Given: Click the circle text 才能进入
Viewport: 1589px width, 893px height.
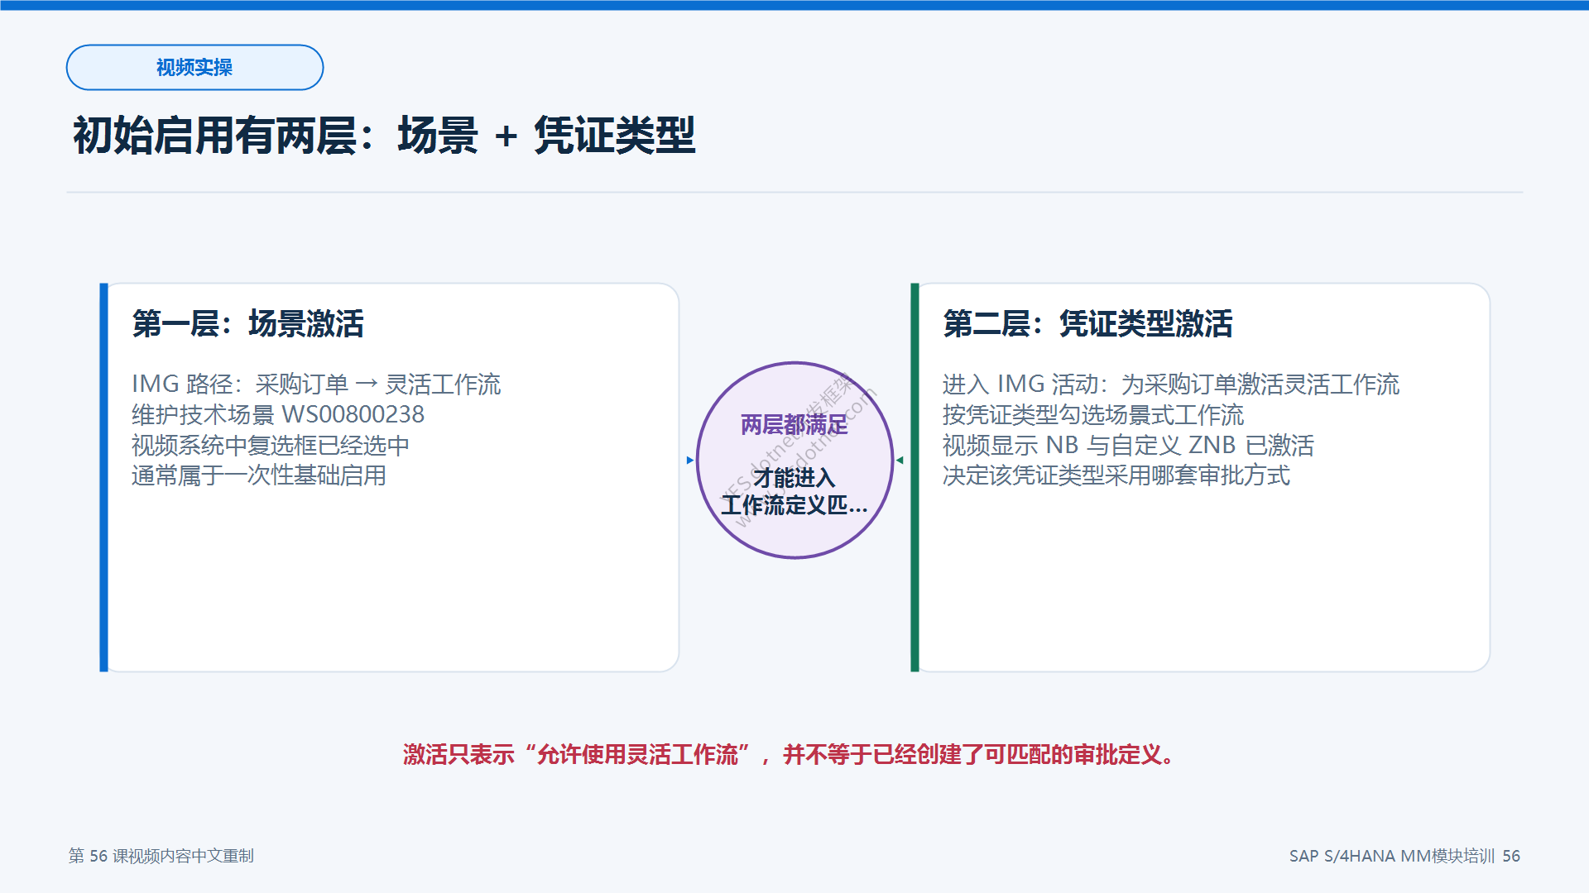Looking at the screenshot, I should (x=794, y=477).
